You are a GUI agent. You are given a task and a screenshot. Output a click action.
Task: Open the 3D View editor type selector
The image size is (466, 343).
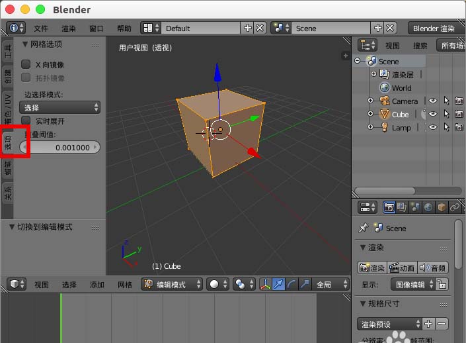[17, 284]
